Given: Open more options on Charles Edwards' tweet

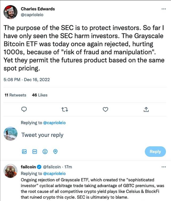Looking at the screenshot, I should click(164, 9).
